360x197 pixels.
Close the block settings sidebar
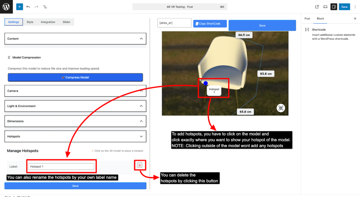(x=355, y=19)
